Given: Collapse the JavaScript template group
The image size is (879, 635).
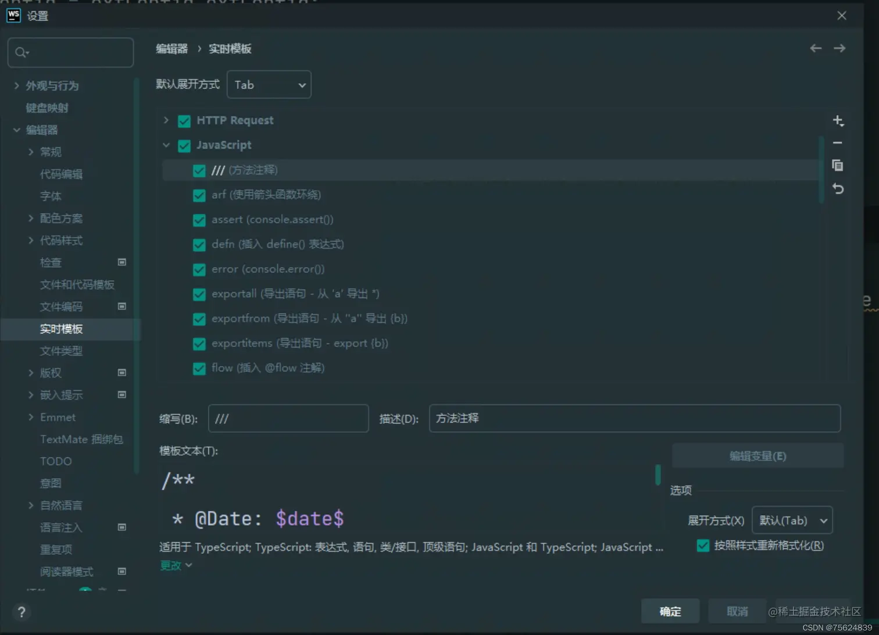Looking at the screenshot, I should [166, 145].
